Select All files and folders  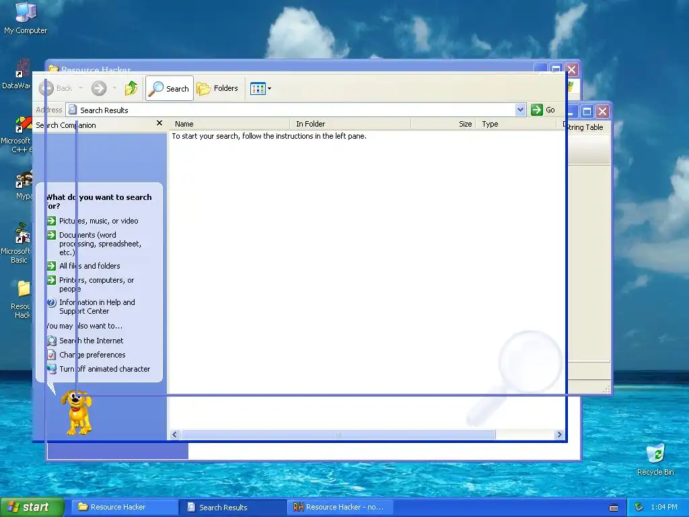coord(89,266)
